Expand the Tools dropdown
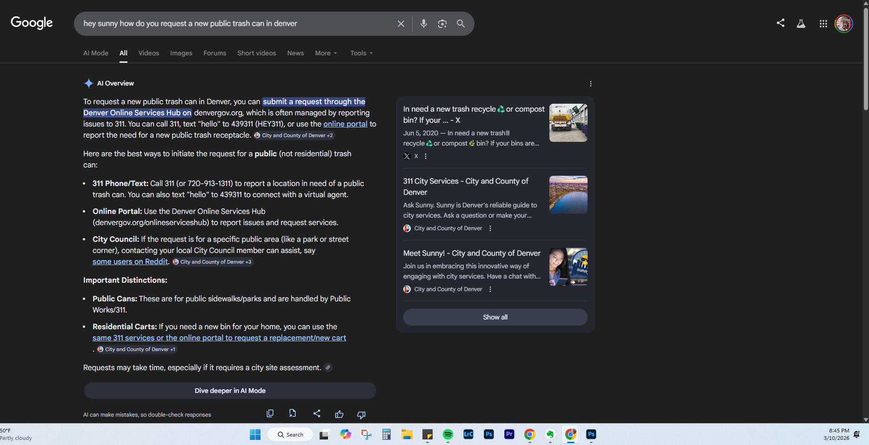Screen dimensions: 869x445 tap(361, 53)
